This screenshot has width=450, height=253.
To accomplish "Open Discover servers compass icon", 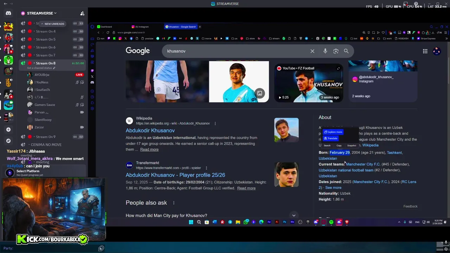I will click(x=8, y=141).
